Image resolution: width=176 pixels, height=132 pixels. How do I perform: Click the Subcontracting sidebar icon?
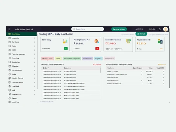[x=10, y=82]
